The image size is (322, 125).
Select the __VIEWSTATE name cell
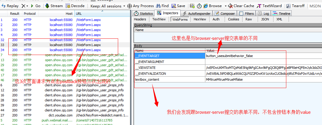(x=170, y=68)
